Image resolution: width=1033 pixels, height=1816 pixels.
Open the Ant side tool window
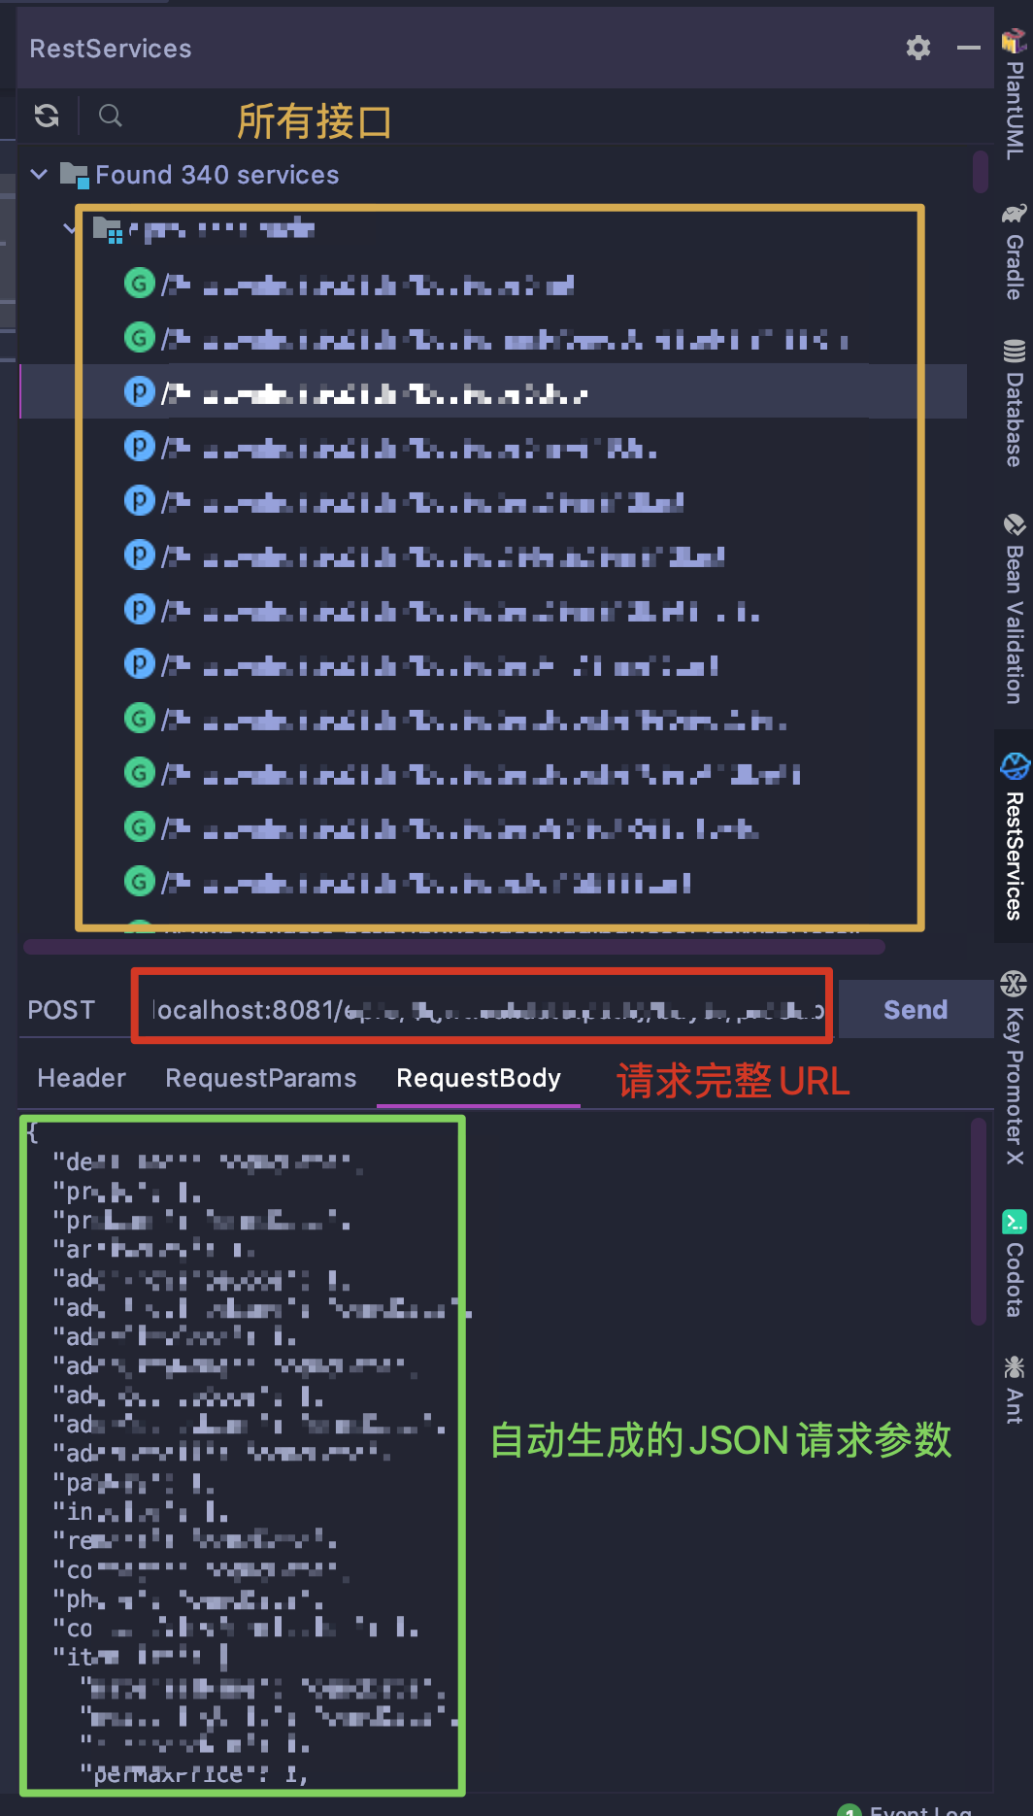[x=1015, y=1391]
